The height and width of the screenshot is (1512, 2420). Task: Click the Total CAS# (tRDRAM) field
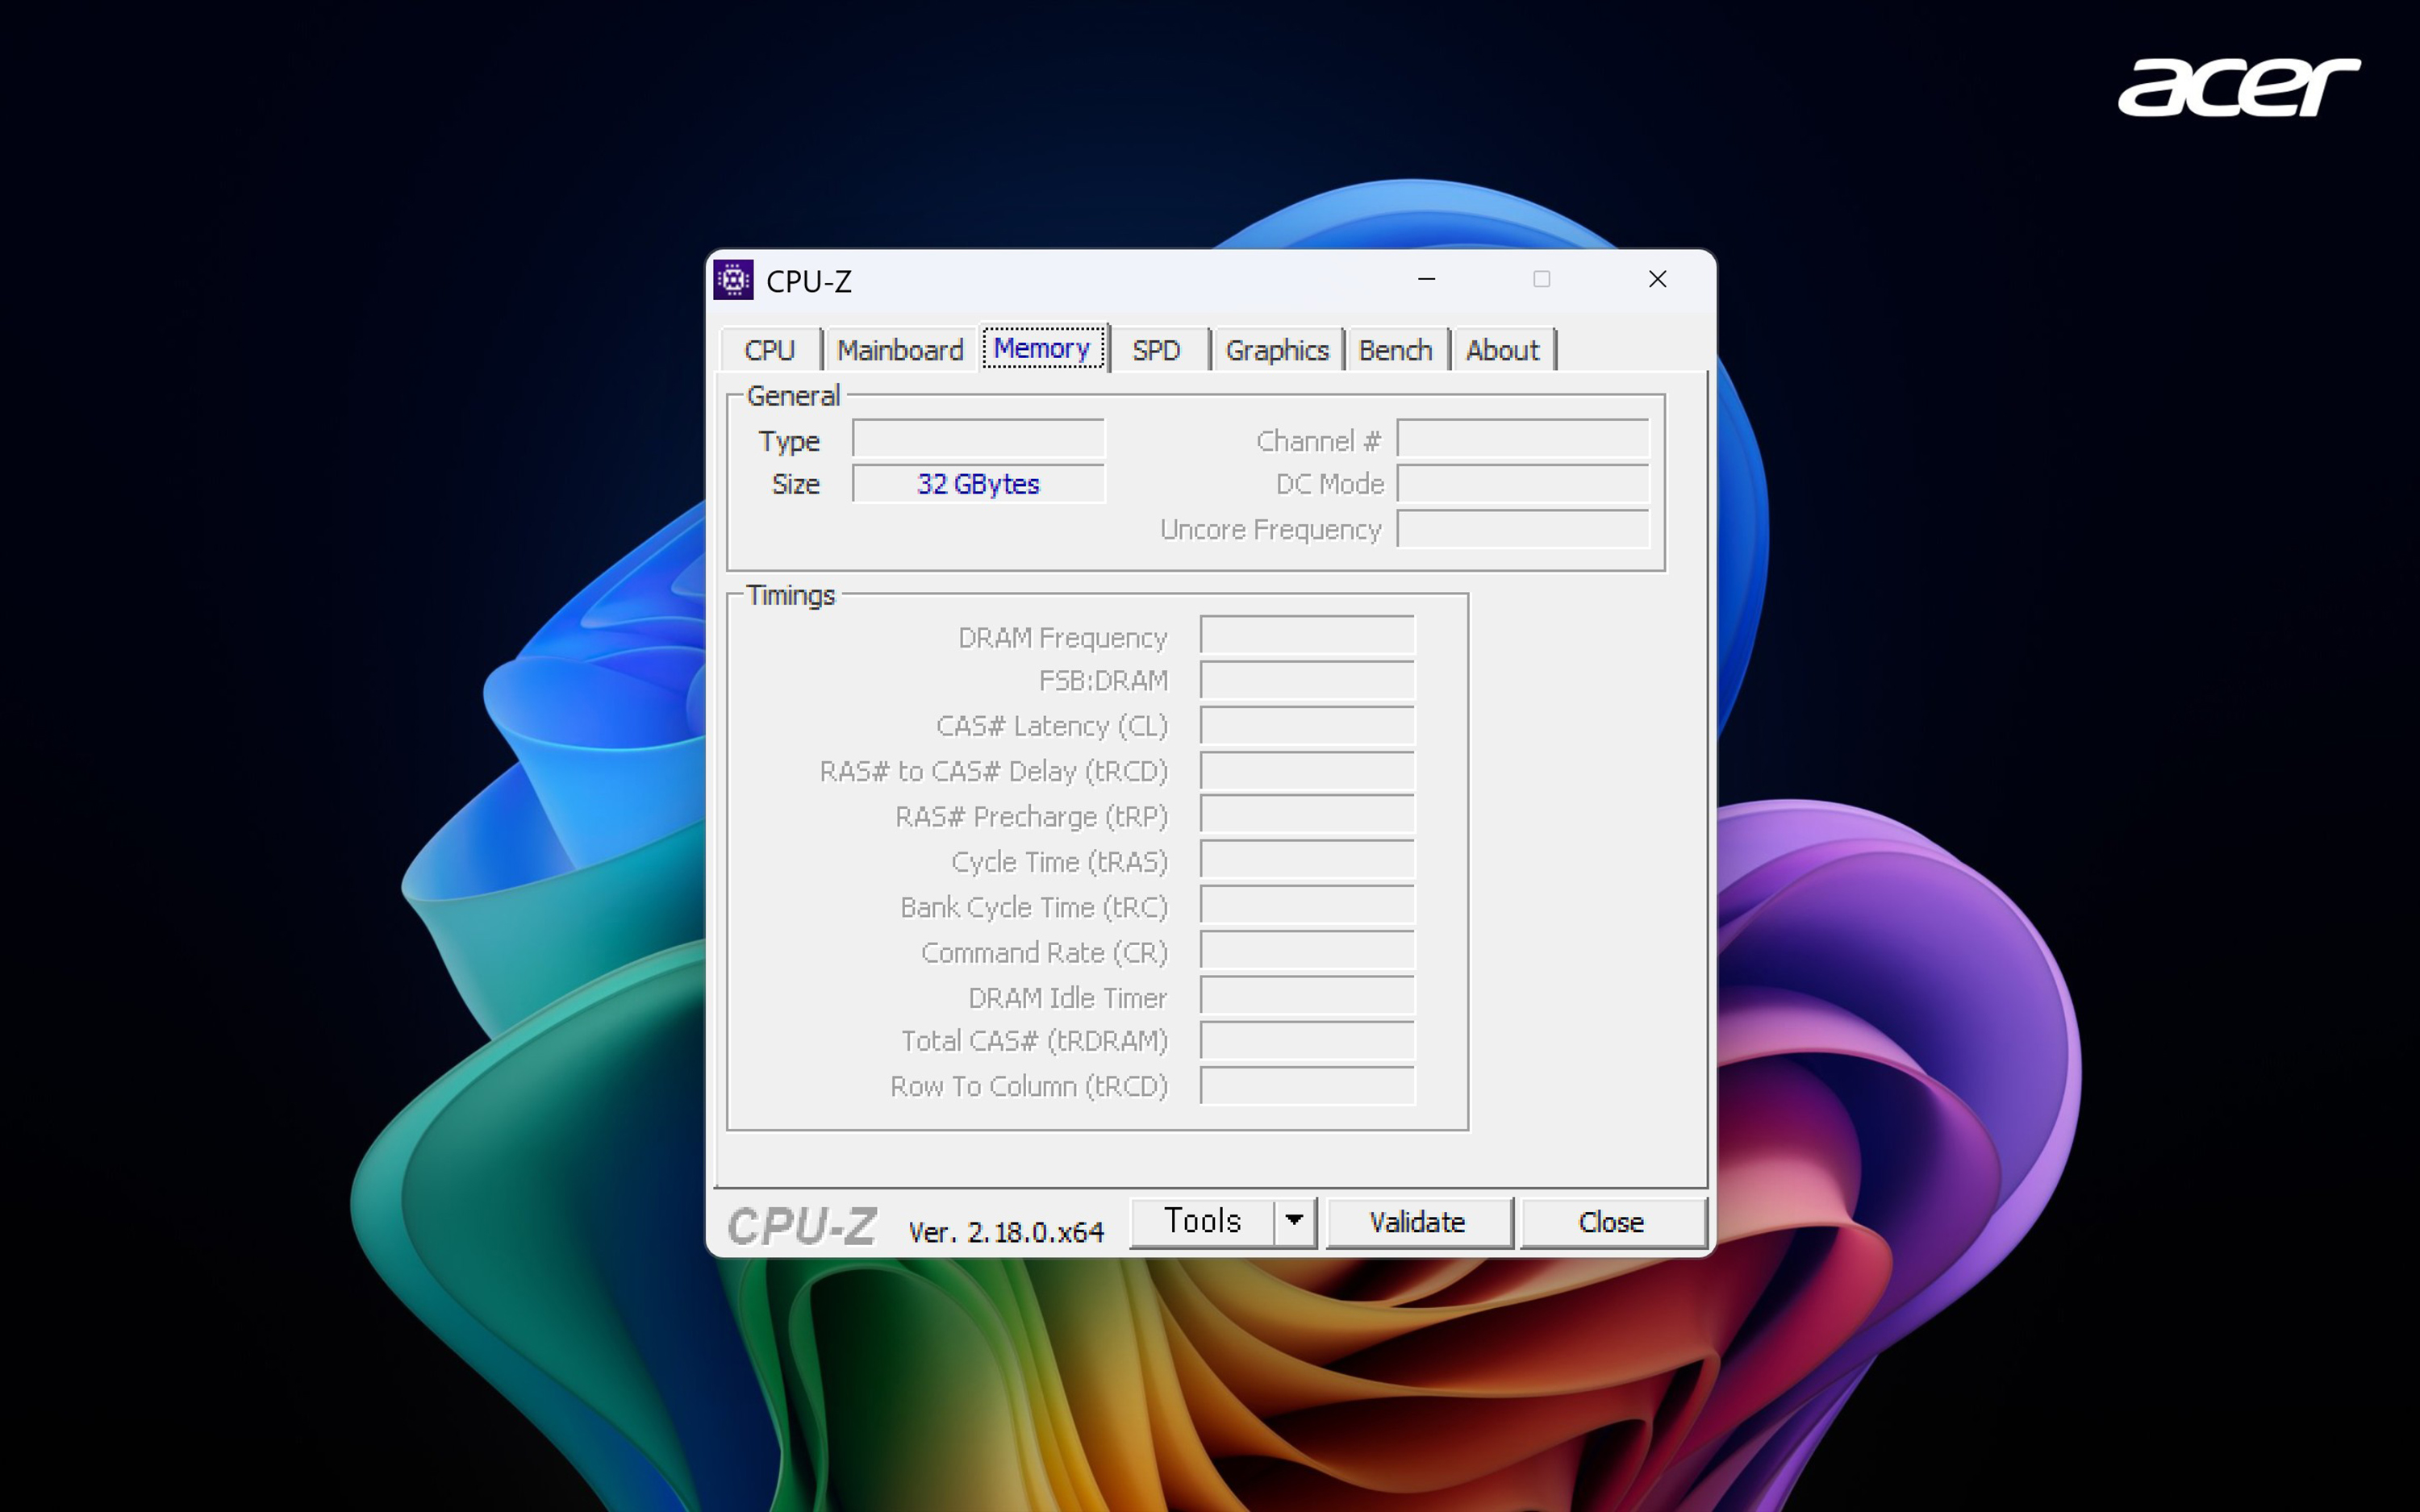tap(1307, 1041)
